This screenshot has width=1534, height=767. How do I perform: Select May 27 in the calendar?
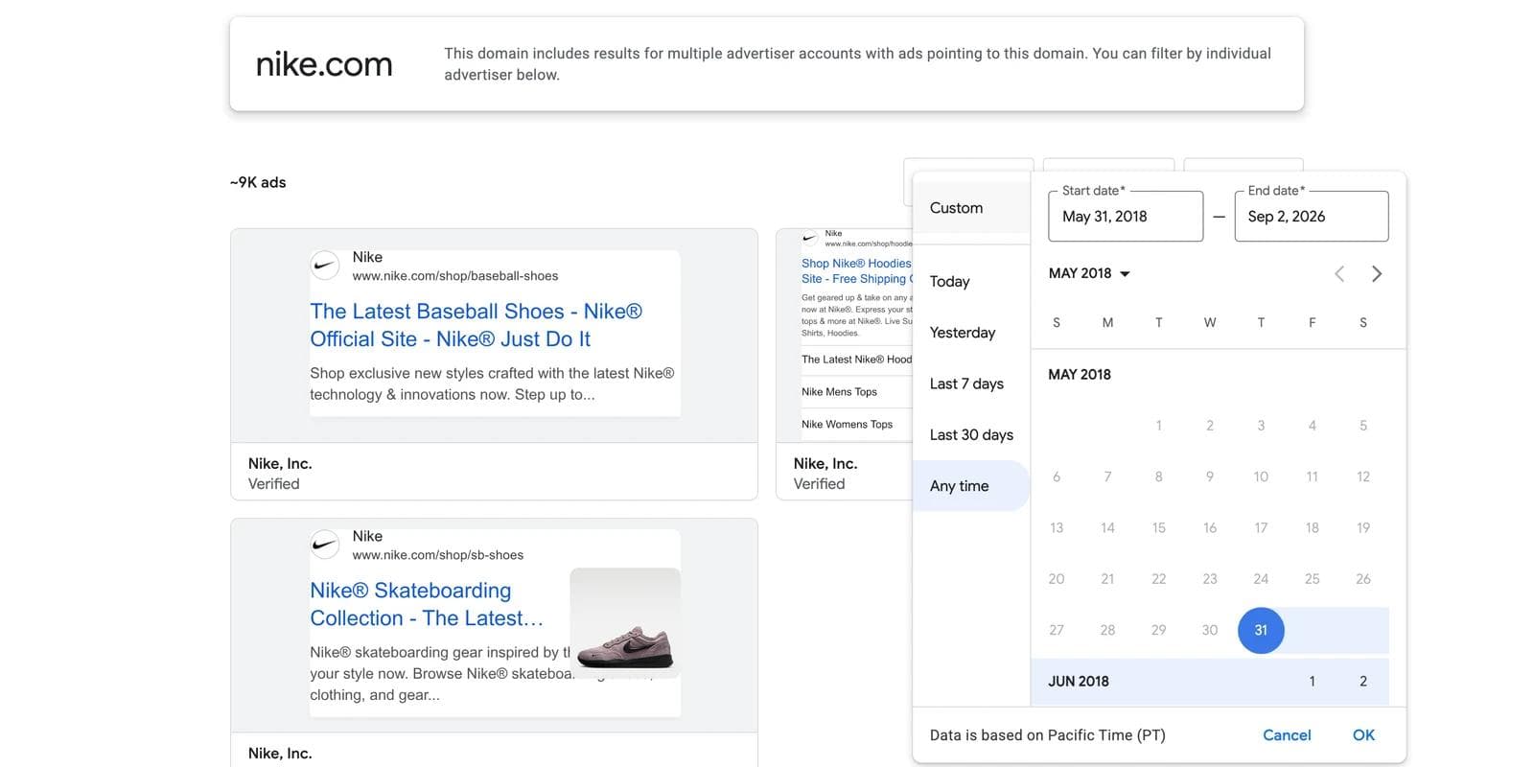tap(1057, 630)
